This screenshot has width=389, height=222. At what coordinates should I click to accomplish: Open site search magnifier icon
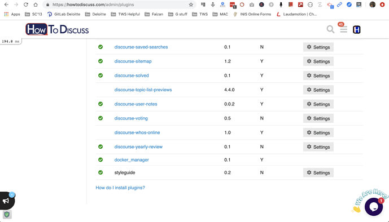pyautogui.click(x=330, y=29)
